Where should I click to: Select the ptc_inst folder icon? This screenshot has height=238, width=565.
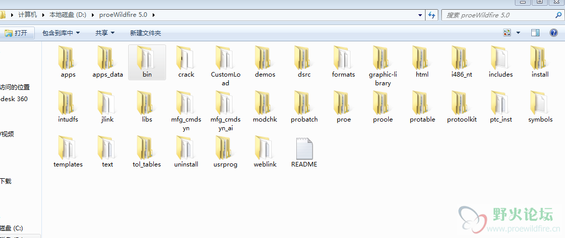501,103
